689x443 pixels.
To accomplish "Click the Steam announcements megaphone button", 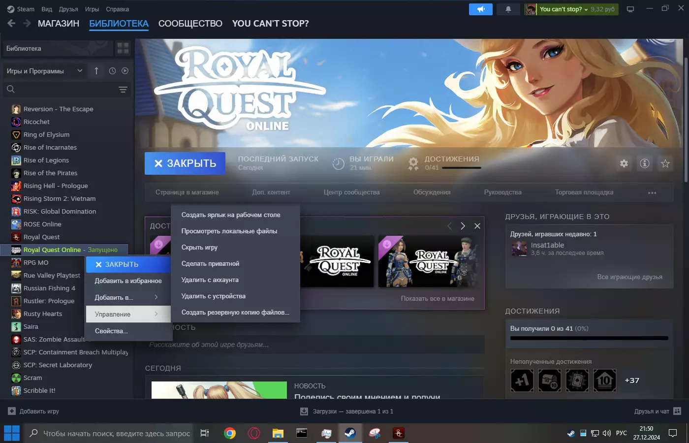I will (x=481, y=9).
